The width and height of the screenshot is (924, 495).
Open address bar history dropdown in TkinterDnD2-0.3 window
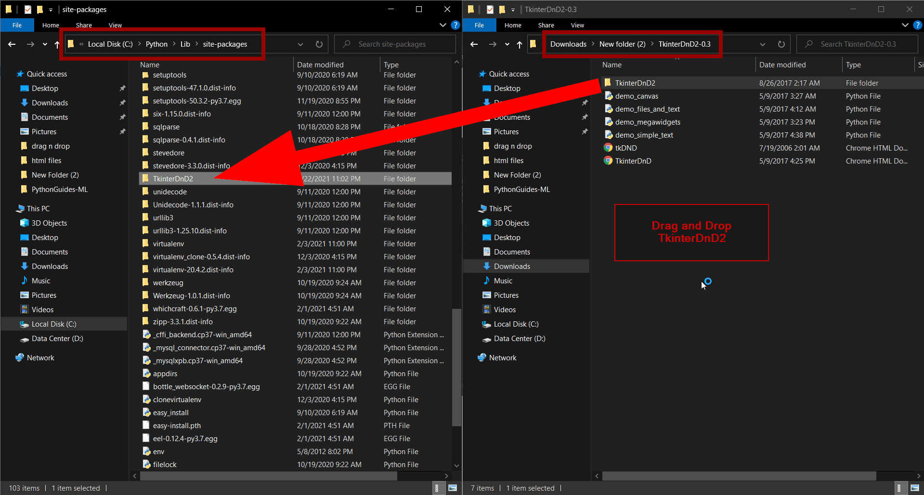763,44
